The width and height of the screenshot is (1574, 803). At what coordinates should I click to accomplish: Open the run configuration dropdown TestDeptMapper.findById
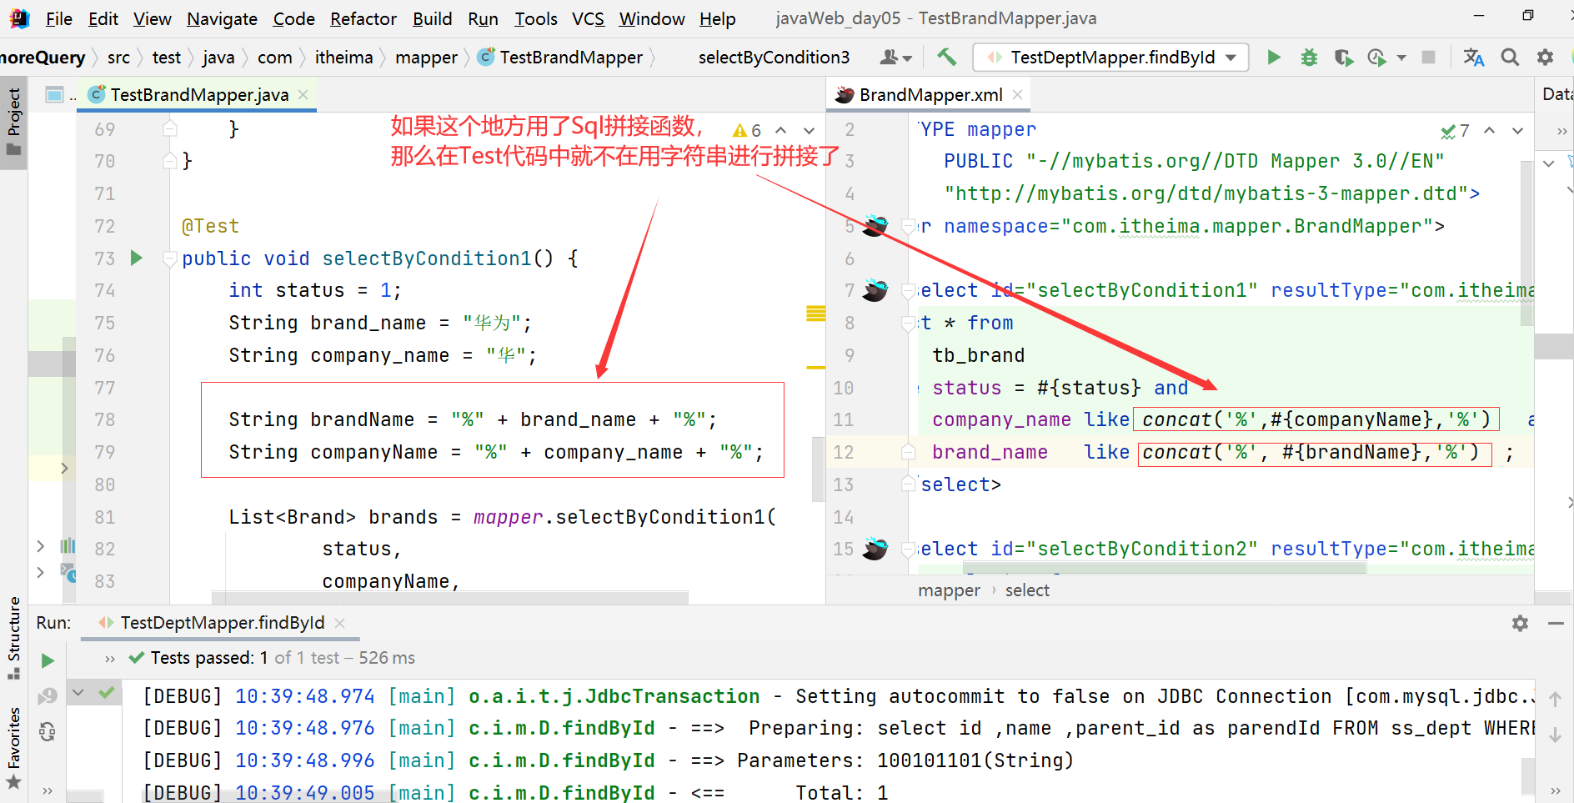pyautogui.click(x=1110, y=57)
